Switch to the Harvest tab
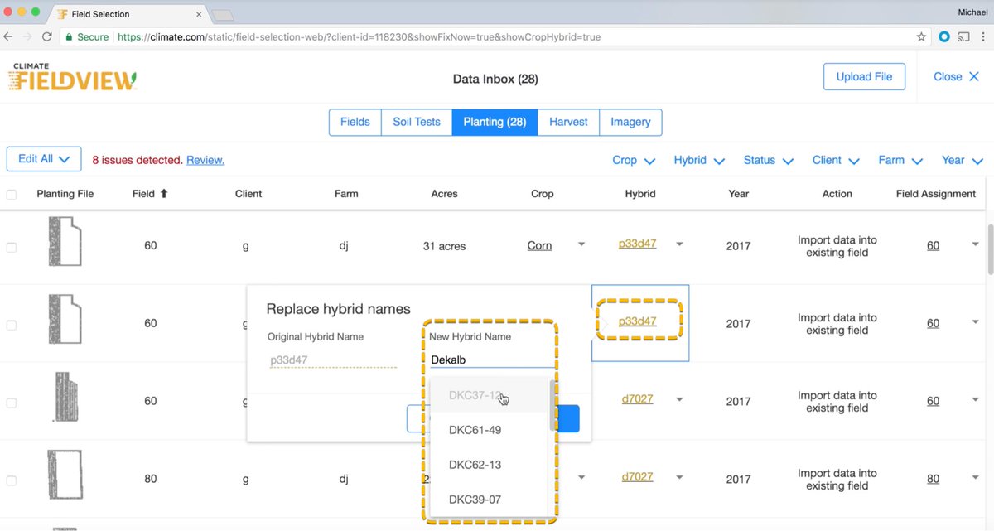Screen dimensions: 994x531 [568, 122]
